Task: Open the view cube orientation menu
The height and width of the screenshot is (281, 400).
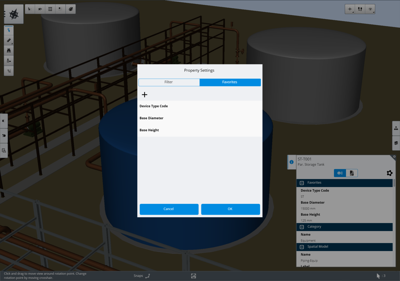Action: pyautogui.click(x=370, y=9)
